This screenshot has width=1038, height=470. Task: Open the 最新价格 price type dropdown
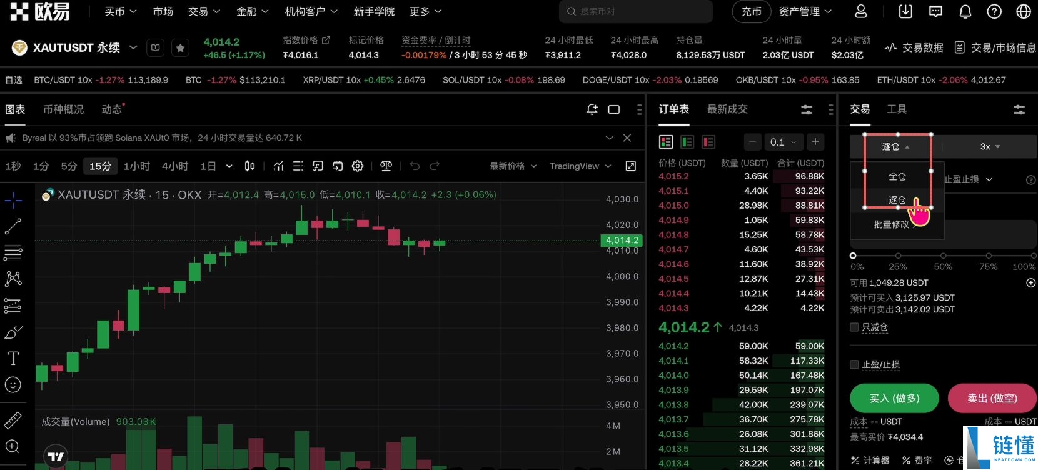pyautogui.click(x=513, y=166)
